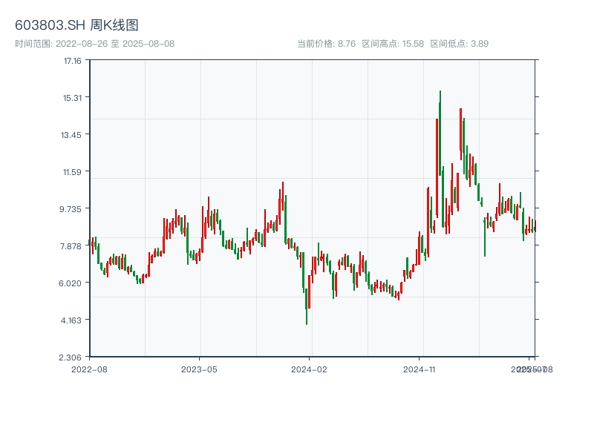Select the 9.735 y-axis price label

71,209
